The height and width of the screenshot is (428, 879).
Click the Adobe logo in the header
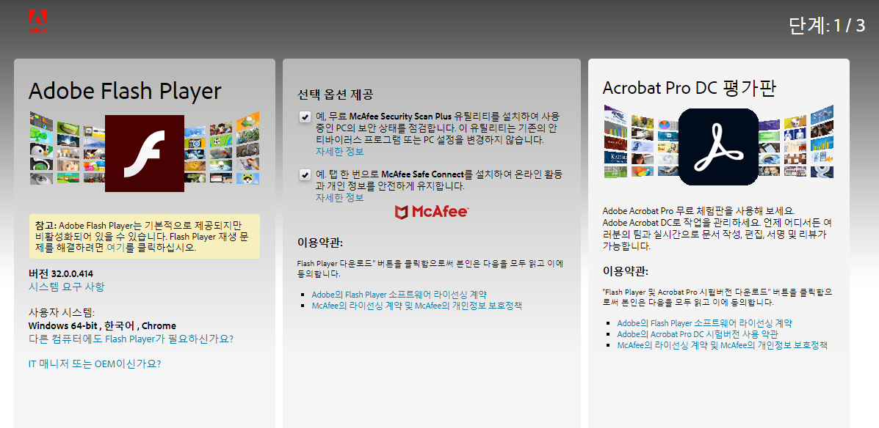[37, 21]
